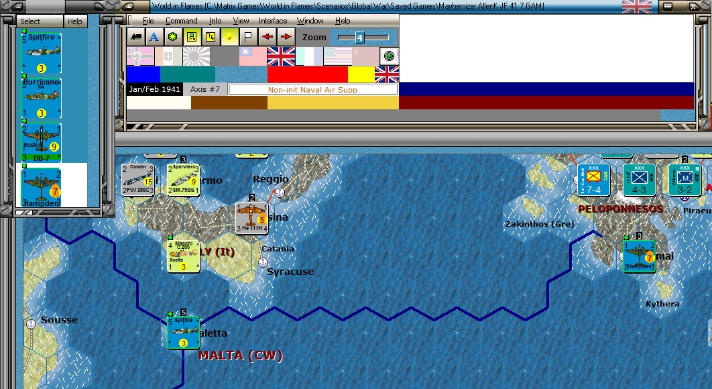This screenshot has height=389, width=712.
Task: Select Boston DB-7 unit in side panel
Action: tap(41, 143)
